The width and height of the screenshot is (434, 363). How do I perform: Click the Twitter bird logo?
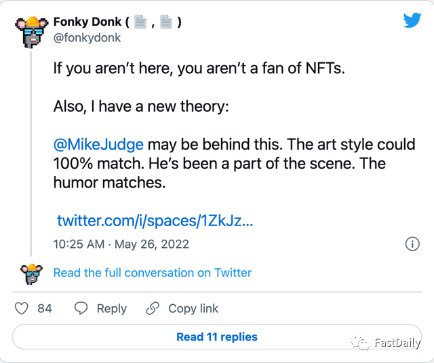(412, 21)
